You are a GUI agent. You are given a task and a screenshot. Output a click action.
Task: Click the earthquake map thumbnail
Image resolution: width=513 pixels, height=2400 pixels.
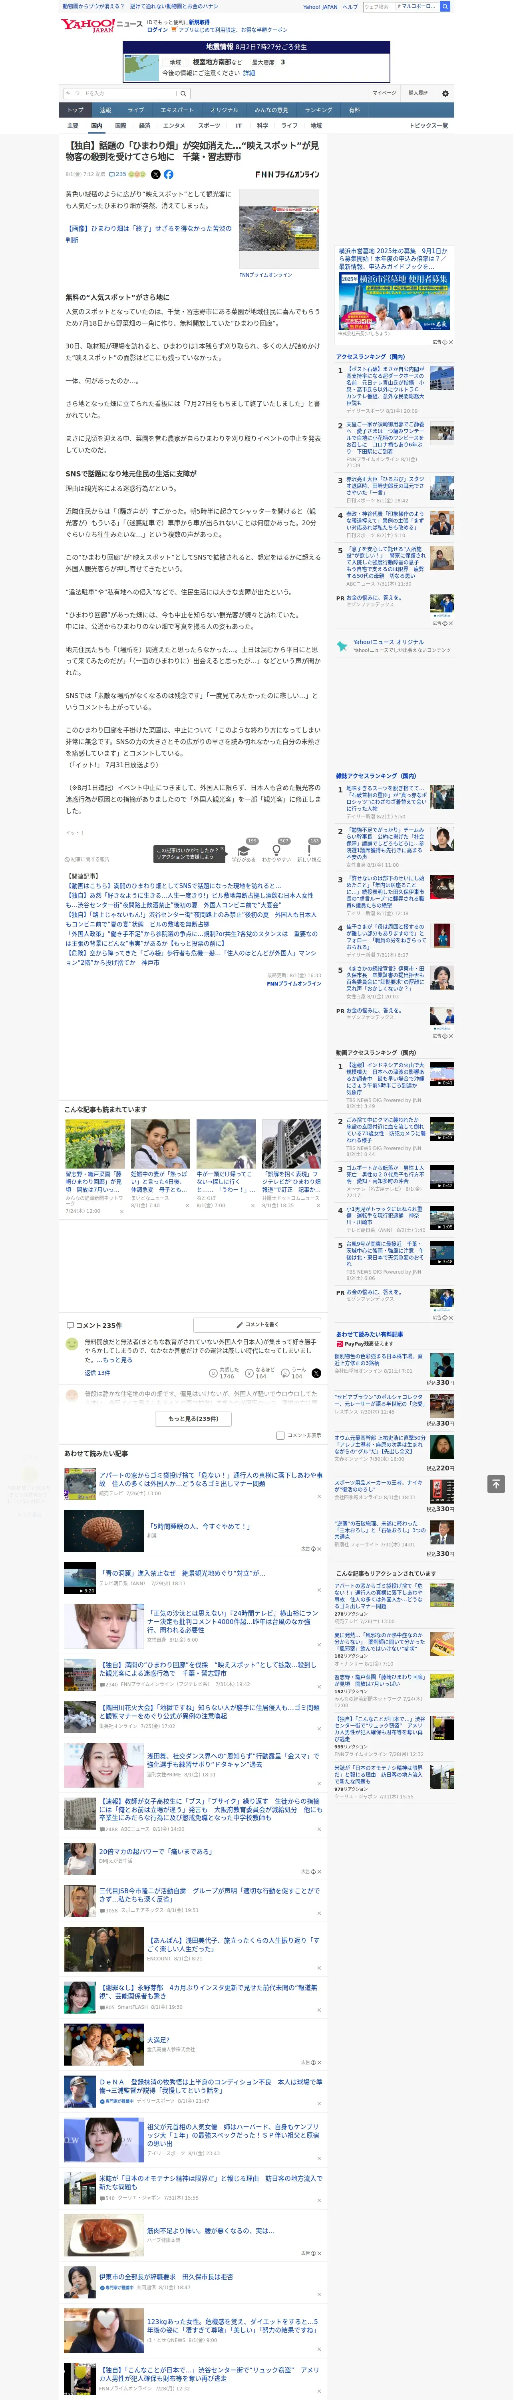tap(141, 67)
